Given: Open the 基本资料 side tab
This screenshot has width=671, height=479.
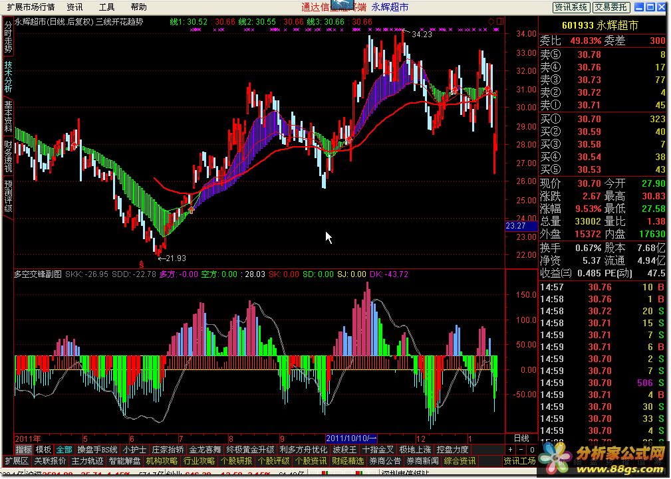Looking at the screenshot, I should tap(8, 116).
